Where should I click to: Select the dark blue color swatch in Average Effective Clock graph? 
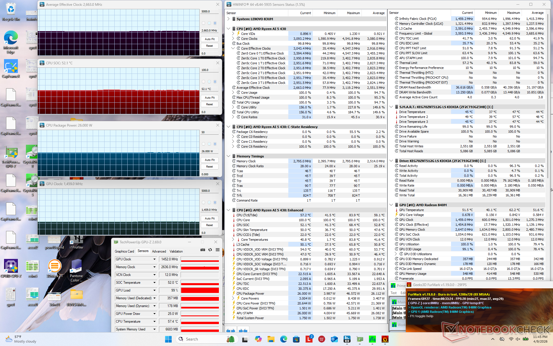(215, 23)
